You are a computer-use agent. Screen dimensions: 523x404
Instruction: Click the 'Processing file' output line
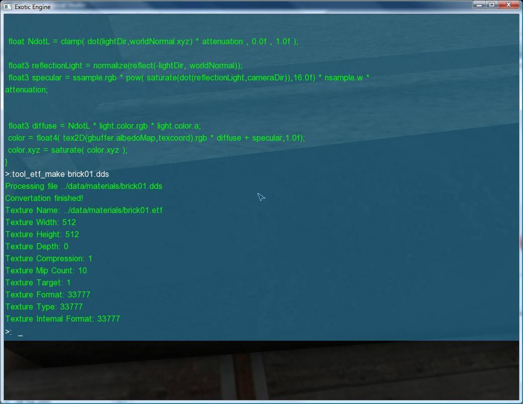(x=83, y=186)
